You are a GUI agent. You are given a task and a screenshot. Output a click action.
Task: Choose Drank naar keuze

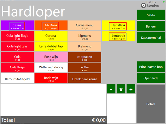click(84, 79)
